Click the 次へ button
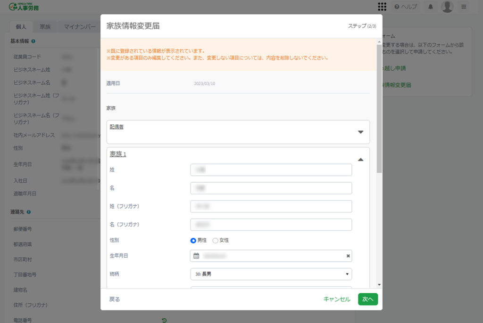The image size is (483, 323). [367, 299]
